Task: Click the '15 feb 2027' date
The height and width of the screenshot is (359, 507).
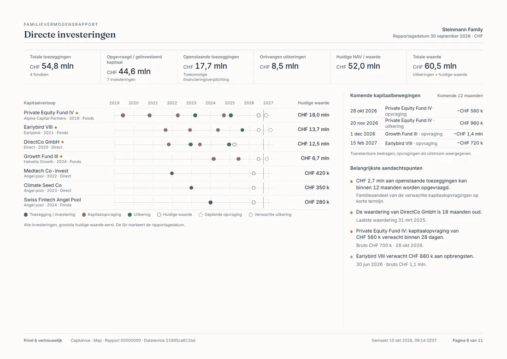Action: point(364,143)
